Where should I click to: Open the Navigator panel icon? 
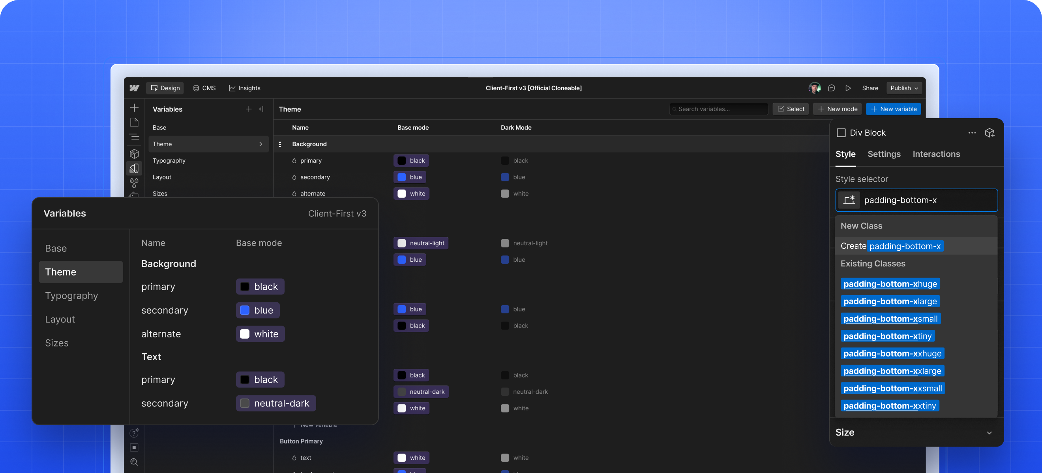tap(134, 137)
